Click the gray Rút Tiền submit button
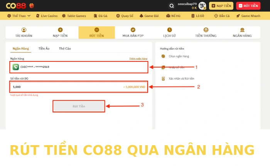Image resolution: width=270 pixels, height=166 pixels. pyautogui.click(x=79, y=106)
